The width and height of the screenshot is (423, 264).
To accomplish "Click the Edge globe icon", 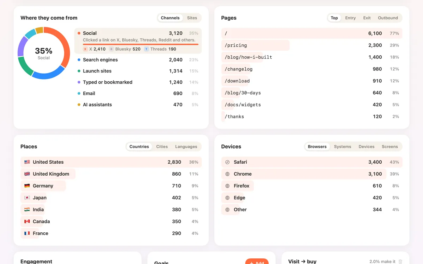I will (227, 198).
